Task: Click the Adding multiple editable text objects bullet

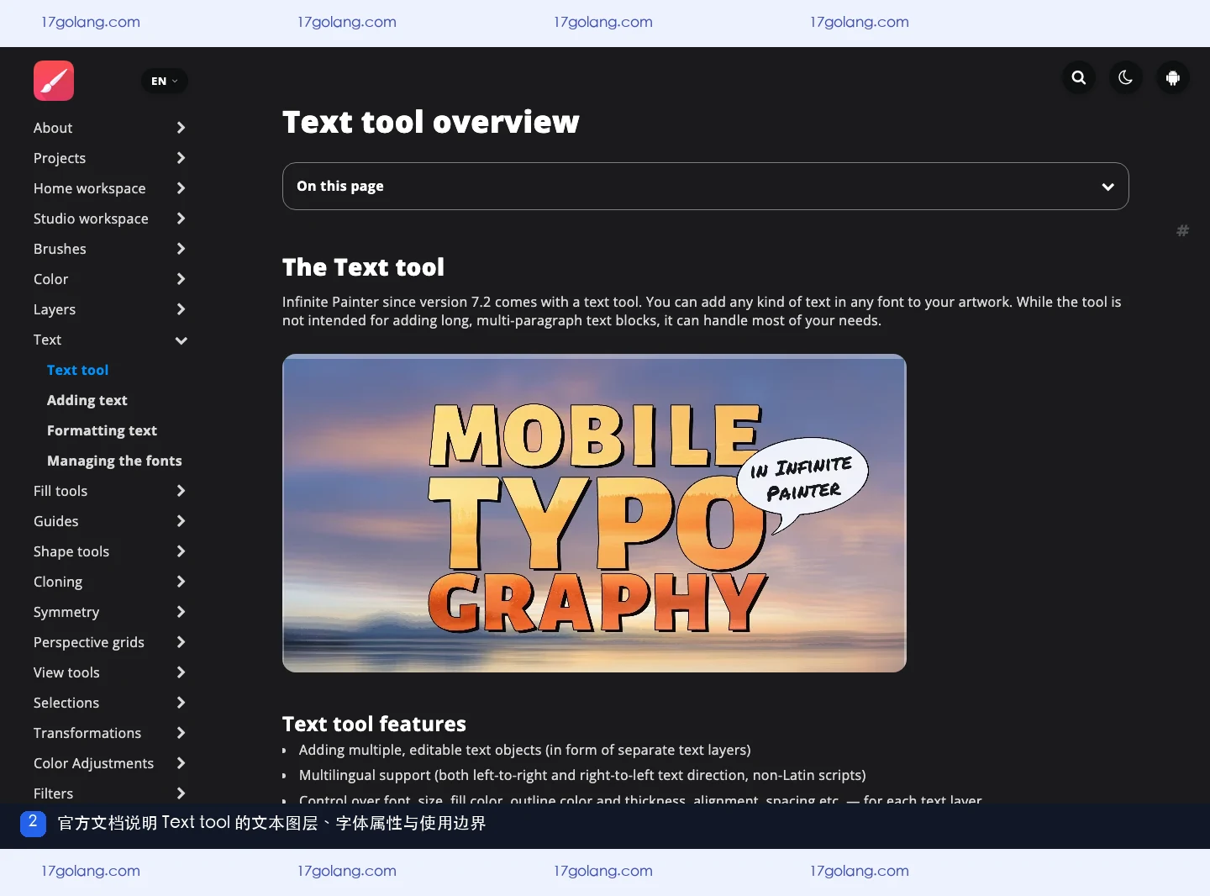Action: (525, 750)
